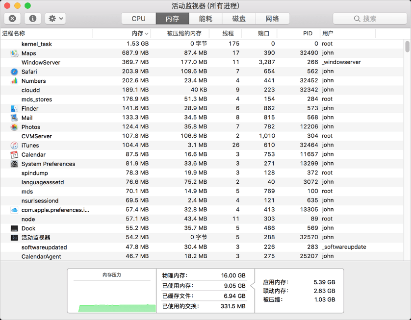Switch to the 网络 tab
The height and width of the screenshot is (320, 411).
pos(272,19)
